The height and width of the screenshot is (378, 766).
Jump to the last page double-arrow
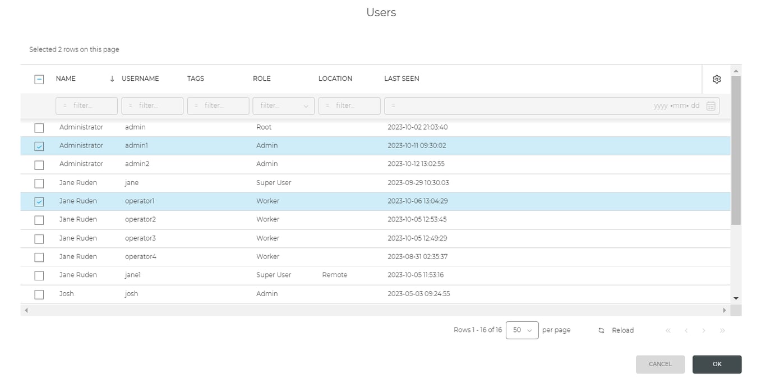[x=722, y=330]
